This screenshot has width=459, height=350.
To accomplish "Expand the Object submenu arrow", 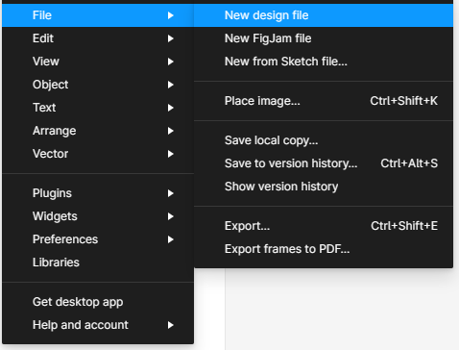I will point(171,85).
